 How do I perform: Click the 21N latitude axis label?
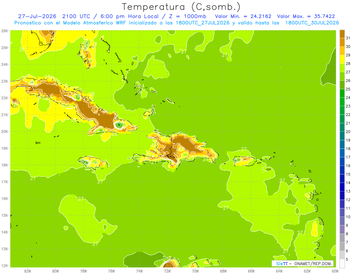[x=4, y=115]
